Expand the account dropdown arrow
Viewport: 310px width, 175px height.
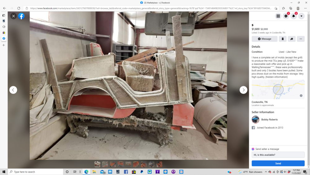[x=301, y=16]
